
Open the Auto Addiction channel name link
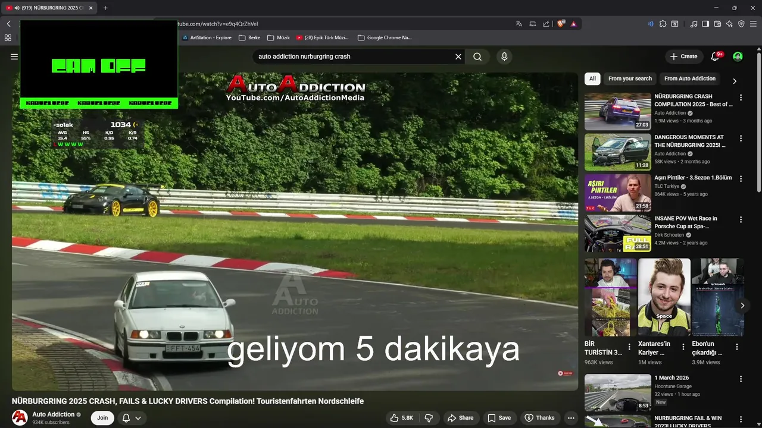coord(54,414)
